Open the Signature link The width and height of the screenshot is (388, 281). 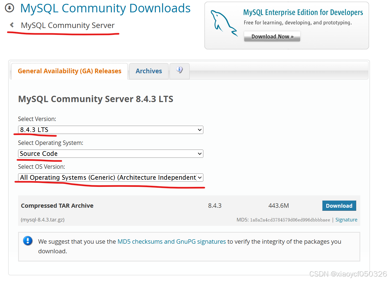(x=346, y=220)
